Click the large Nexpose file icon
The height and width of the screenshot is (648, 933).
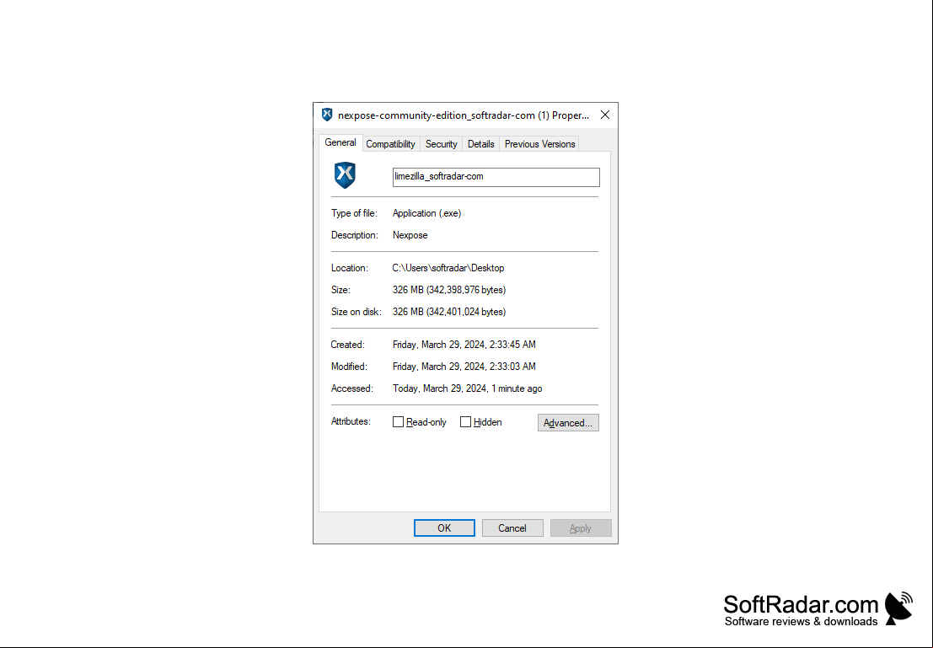[x=345, y=175]
